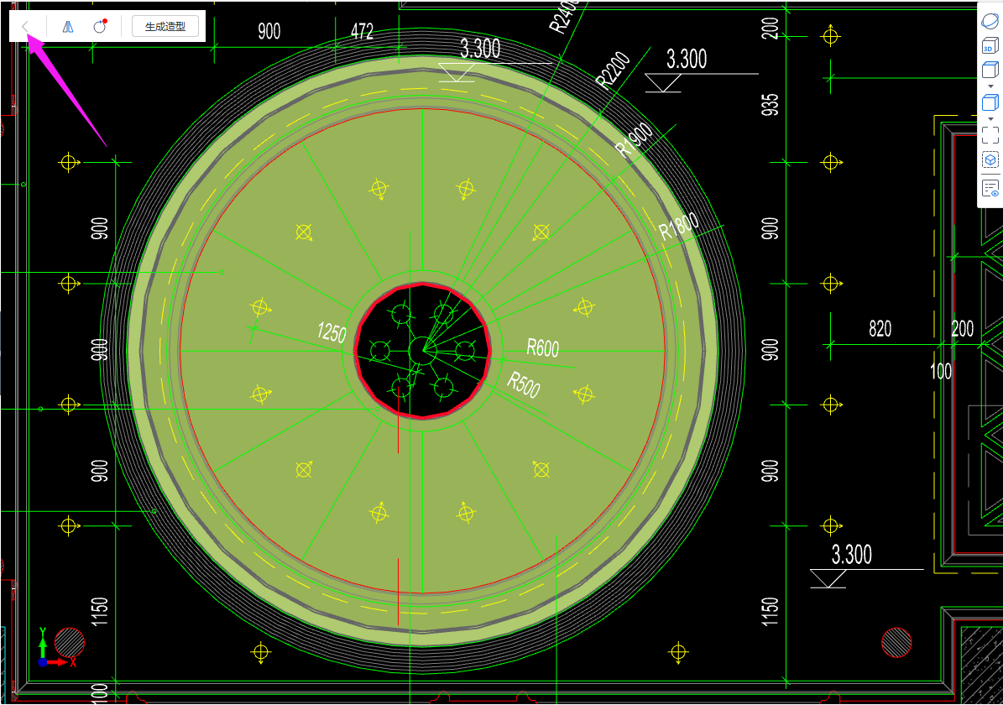The height and width of the screenshot is (705, 1003).
Task: Activate the orbit view icon
Action: [x=990, y=22]
